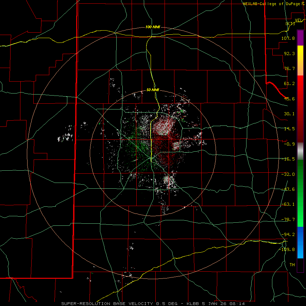Click the green segment of the velocity scale
Image resolution: width=306 pixels, height=306 pixels.
pyautogui.click(x=300, y=193)
